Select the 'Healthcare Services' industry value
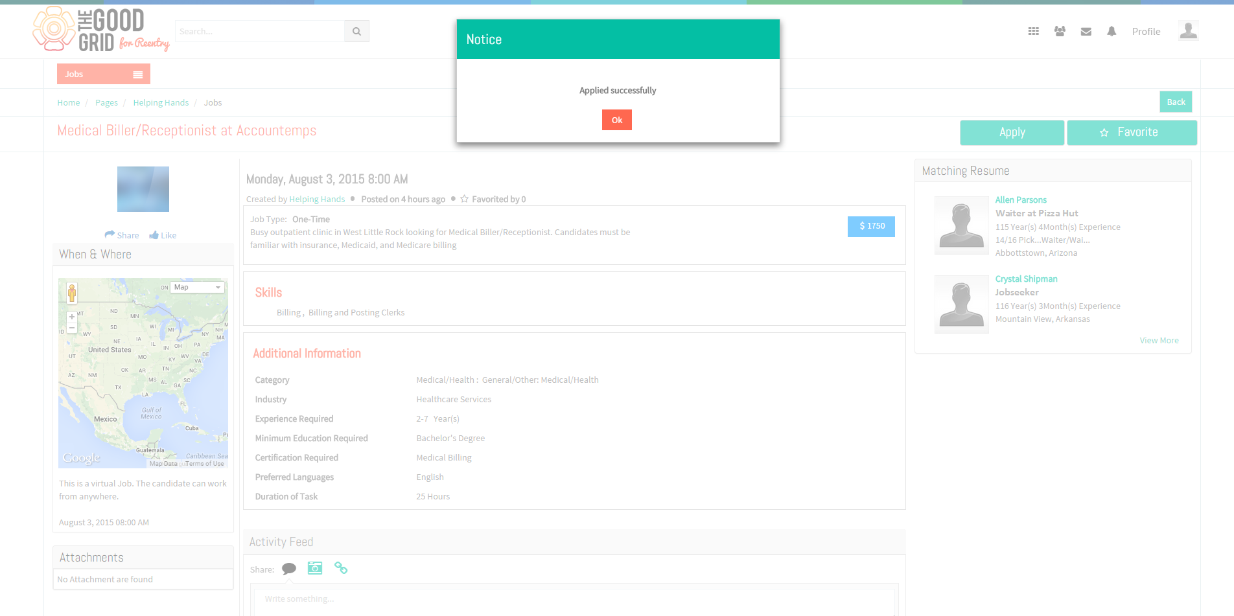This screenshot has height=616, width=1234. 454,399
